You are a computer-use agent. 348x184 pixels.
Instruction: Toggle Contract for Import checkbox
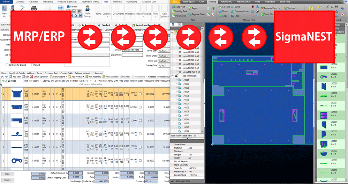(x=7, y=65)
